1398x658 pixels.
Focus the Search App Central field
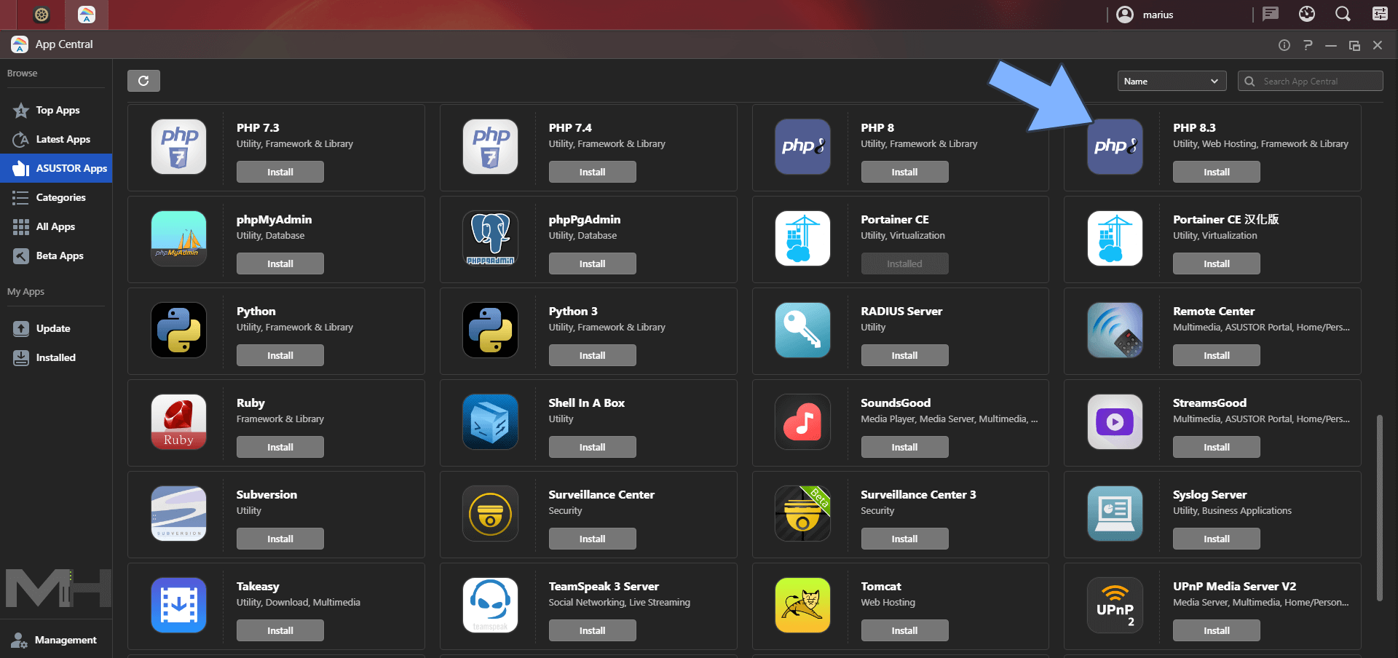pos(1310,81)
